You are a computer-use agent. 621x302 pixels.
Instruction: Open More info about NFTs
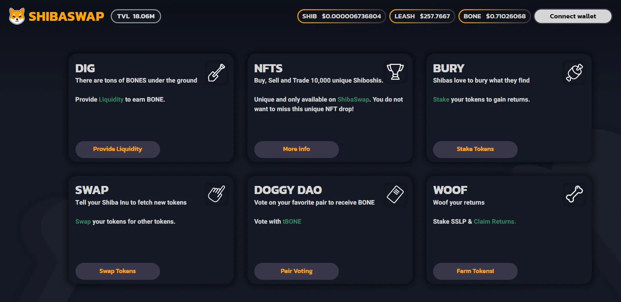point(296,149)
